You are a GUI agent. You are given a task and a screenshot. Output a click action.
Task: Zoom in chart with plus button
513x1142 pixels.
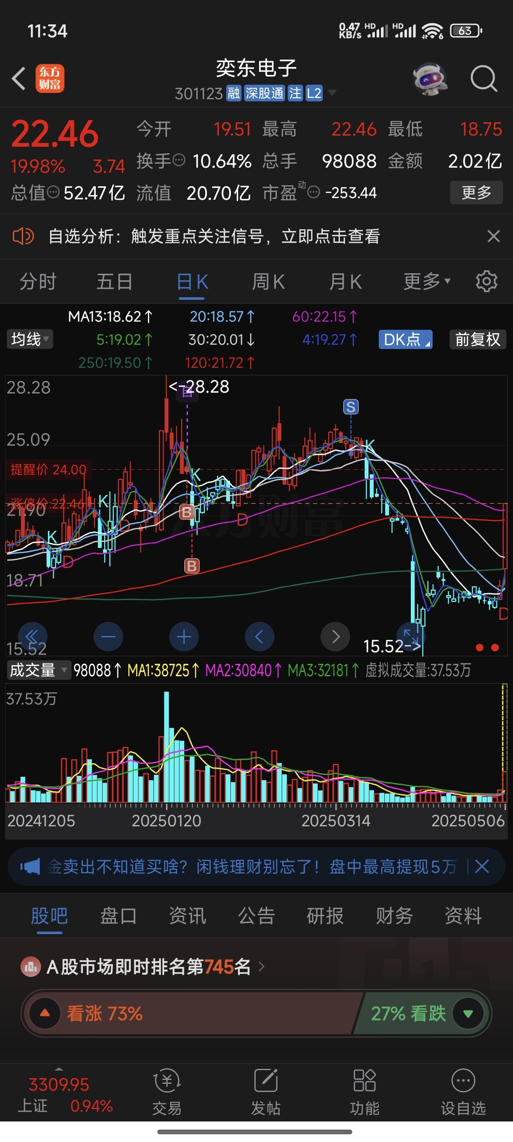click(x=184, y=637)
